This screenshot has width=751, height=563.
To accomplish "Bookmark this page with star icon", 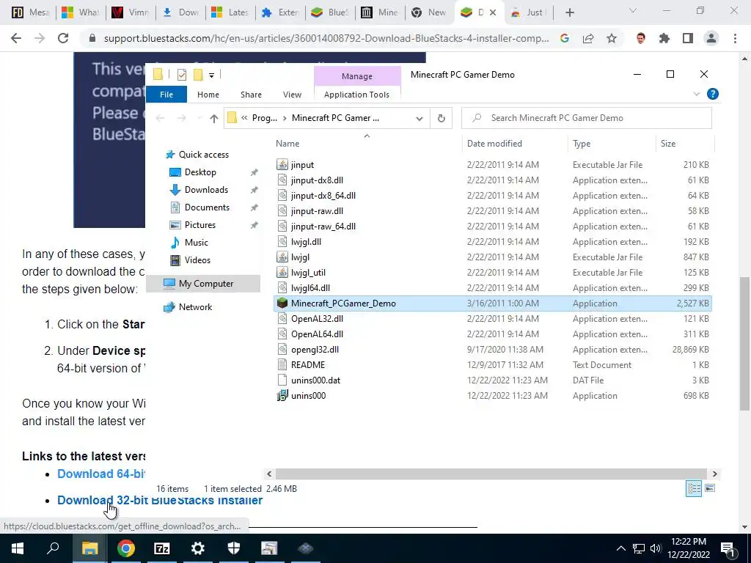I will [x=612, y=38].
